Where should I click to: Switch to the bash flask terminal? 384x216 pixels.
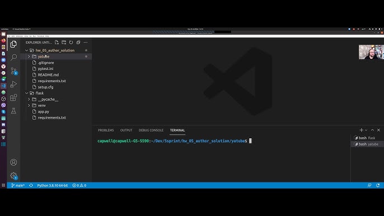(x=367, y=138)
